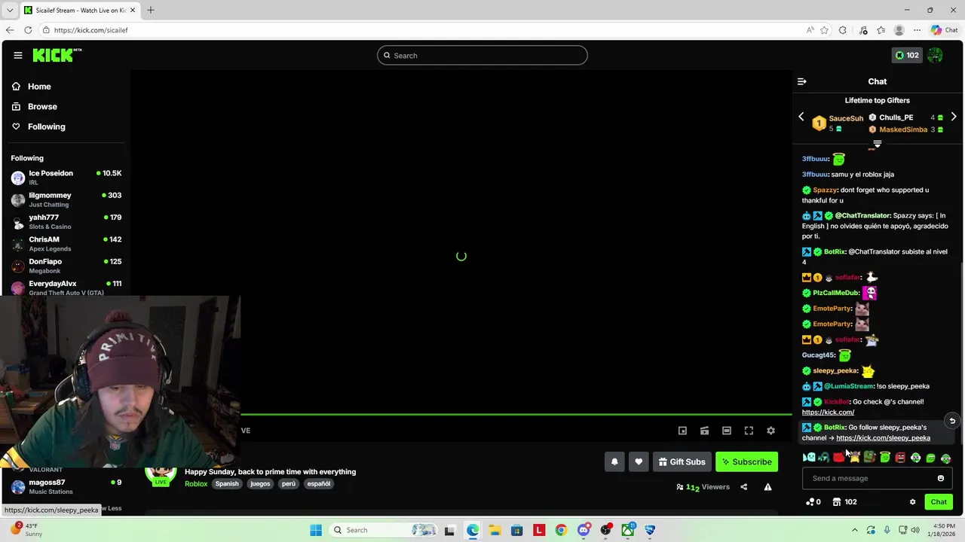Image resolution: width=965 pixels, height=542 pixels.
Task: Open chat settings gear next to Chat button
Action: pos(912,502)
